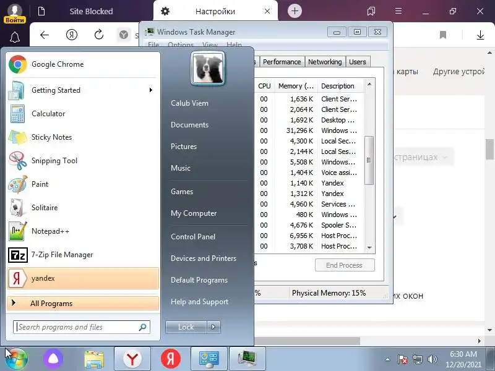Screen dimensions: 495x371
Task: Open the Calculator app
Action: pos(82,114)
